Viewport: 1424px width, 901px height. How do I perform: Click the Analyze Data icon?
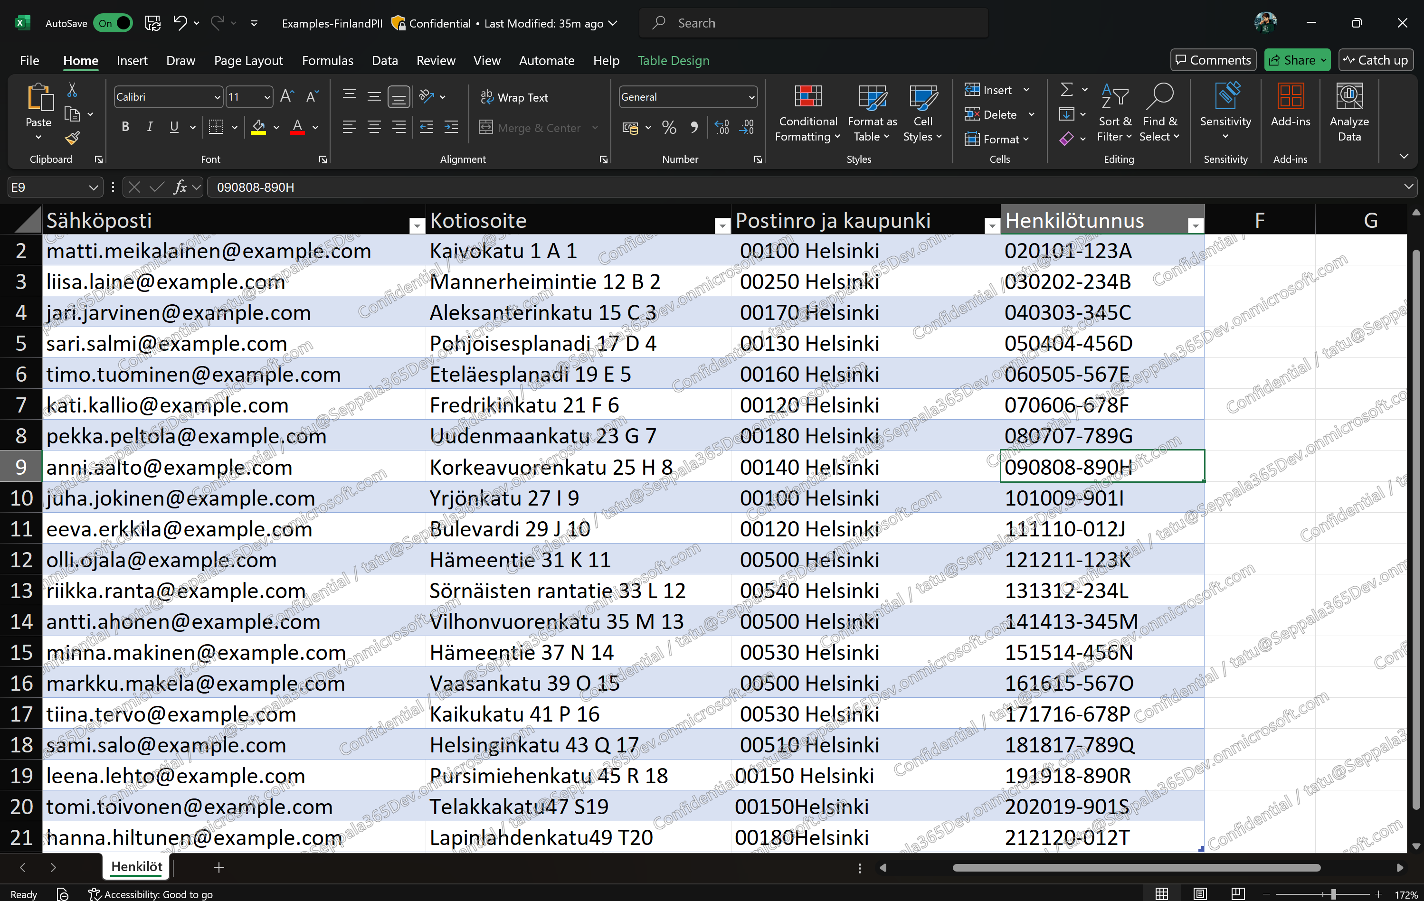point(1349,97)
